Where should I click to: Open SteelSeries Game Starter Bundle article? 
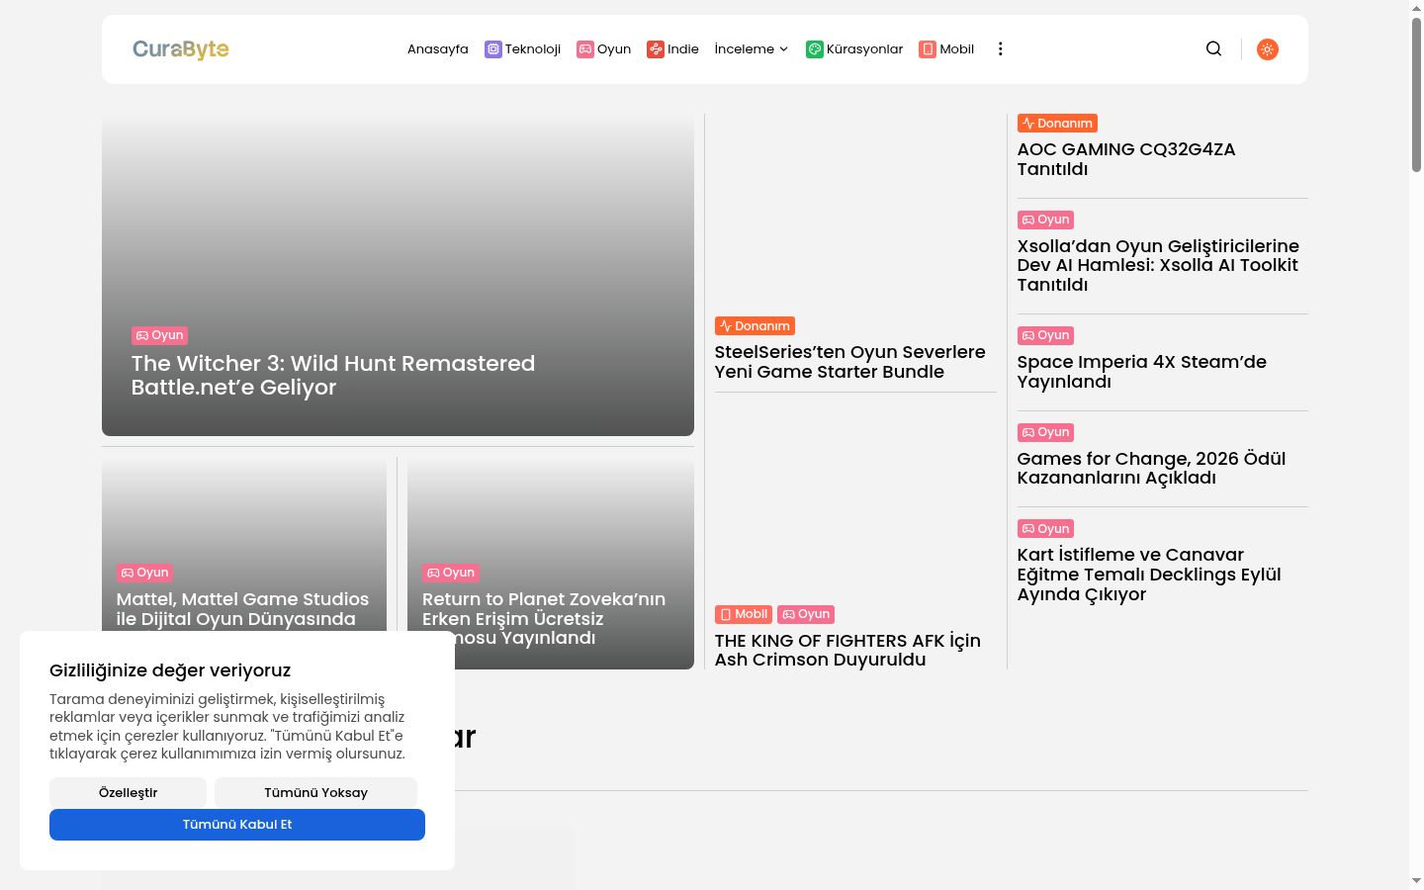coord(850,362)
